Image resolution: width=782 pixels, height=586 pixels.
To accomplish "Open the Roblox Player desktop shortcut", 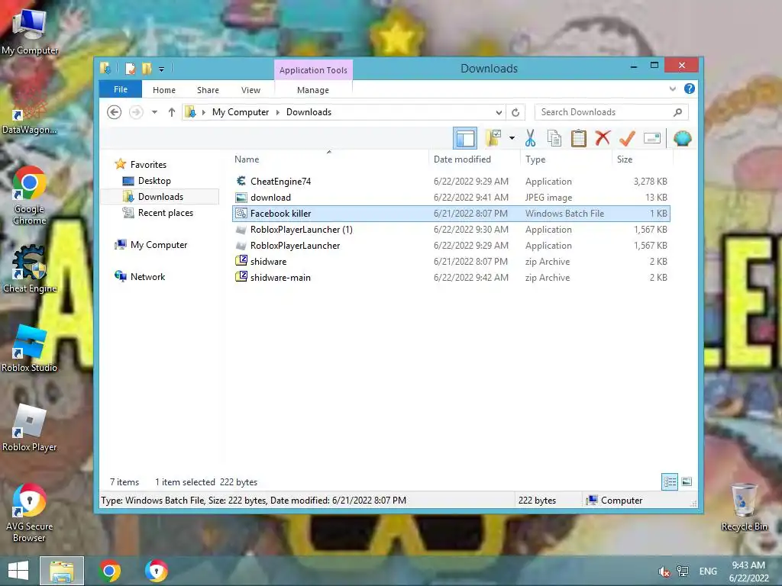I will coord(30,427).
